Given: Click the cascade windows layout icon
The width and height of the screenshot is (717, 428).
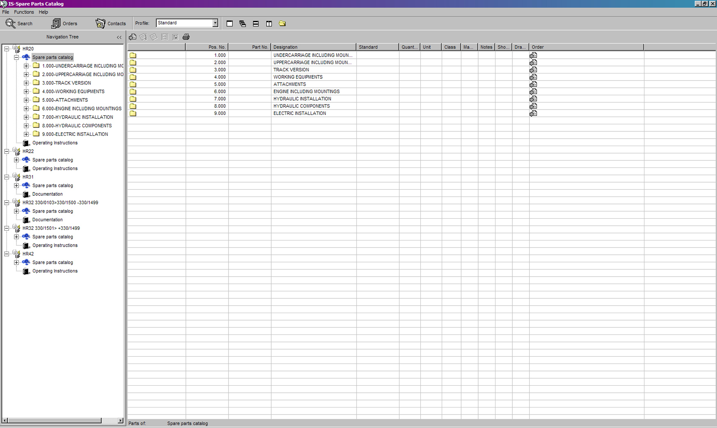Looking at the screenshot, I should point(242,24).
